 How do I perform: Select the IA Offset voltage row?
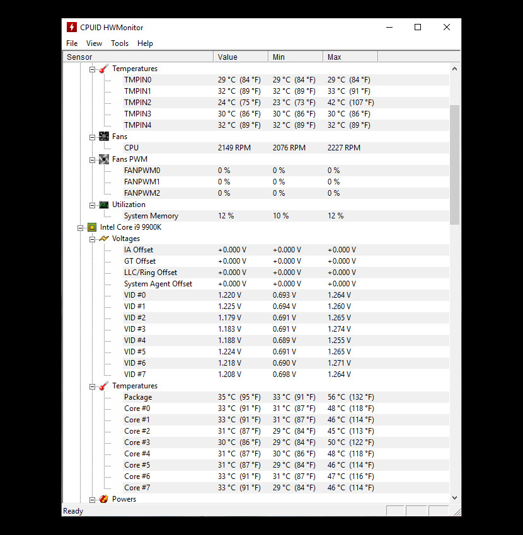[x=285, y=250]
